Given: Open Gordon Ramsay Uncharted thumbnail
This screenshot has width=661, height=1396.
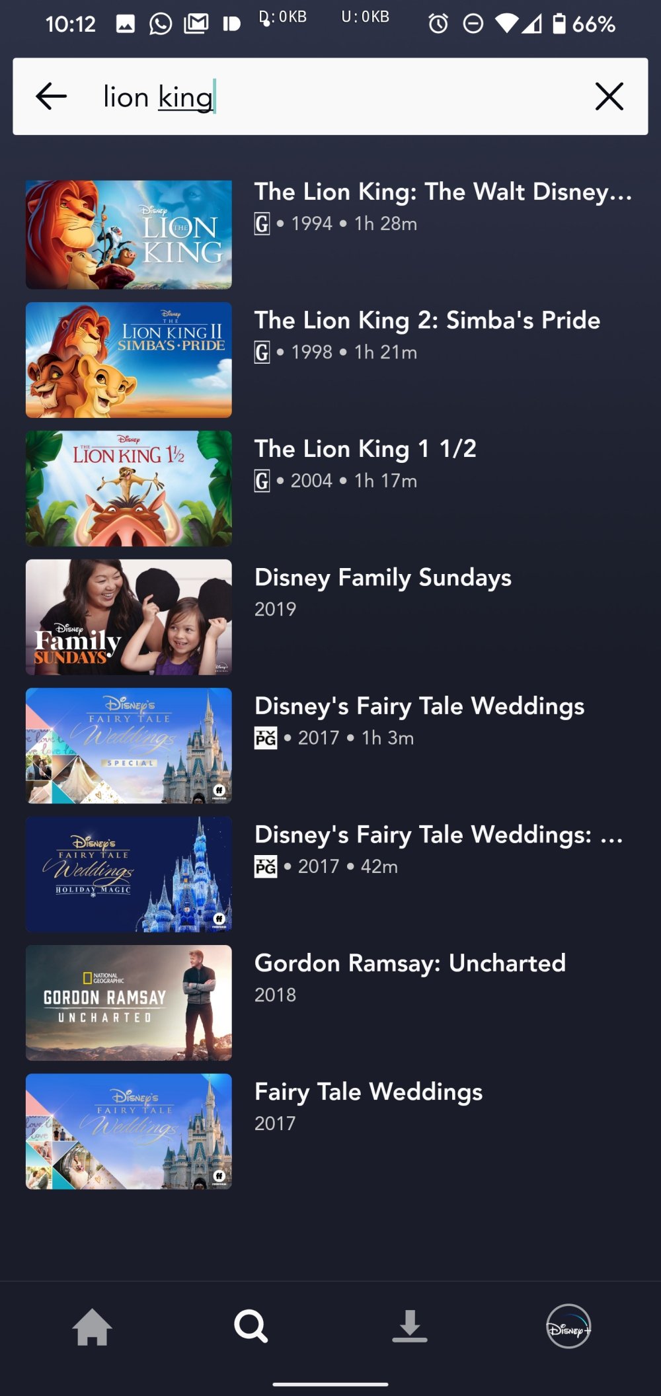Looking at the screenshot, I should click(129, 1003).
